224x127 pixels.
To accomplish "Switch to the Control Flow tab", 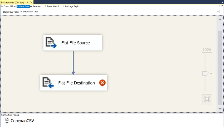I will [8, 6].
